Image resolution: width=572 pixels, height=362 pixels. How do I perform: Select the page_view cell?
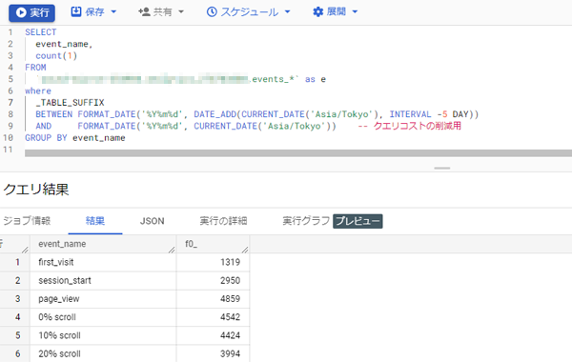(103, 299)
